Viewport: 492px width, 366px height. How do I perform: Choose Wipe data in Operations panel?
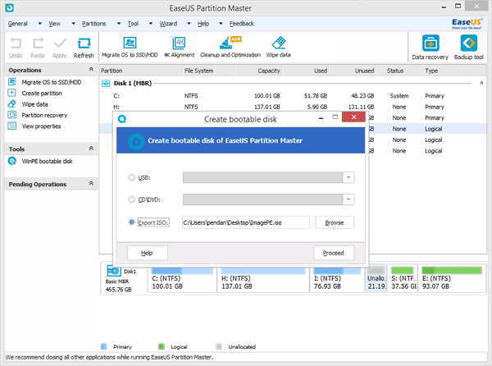click(x=34, y=104)
